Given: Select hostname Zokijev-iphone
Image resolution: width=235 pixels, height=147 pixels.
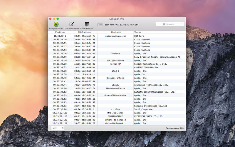Looking at the screenshot, I should tap(115, 61).
